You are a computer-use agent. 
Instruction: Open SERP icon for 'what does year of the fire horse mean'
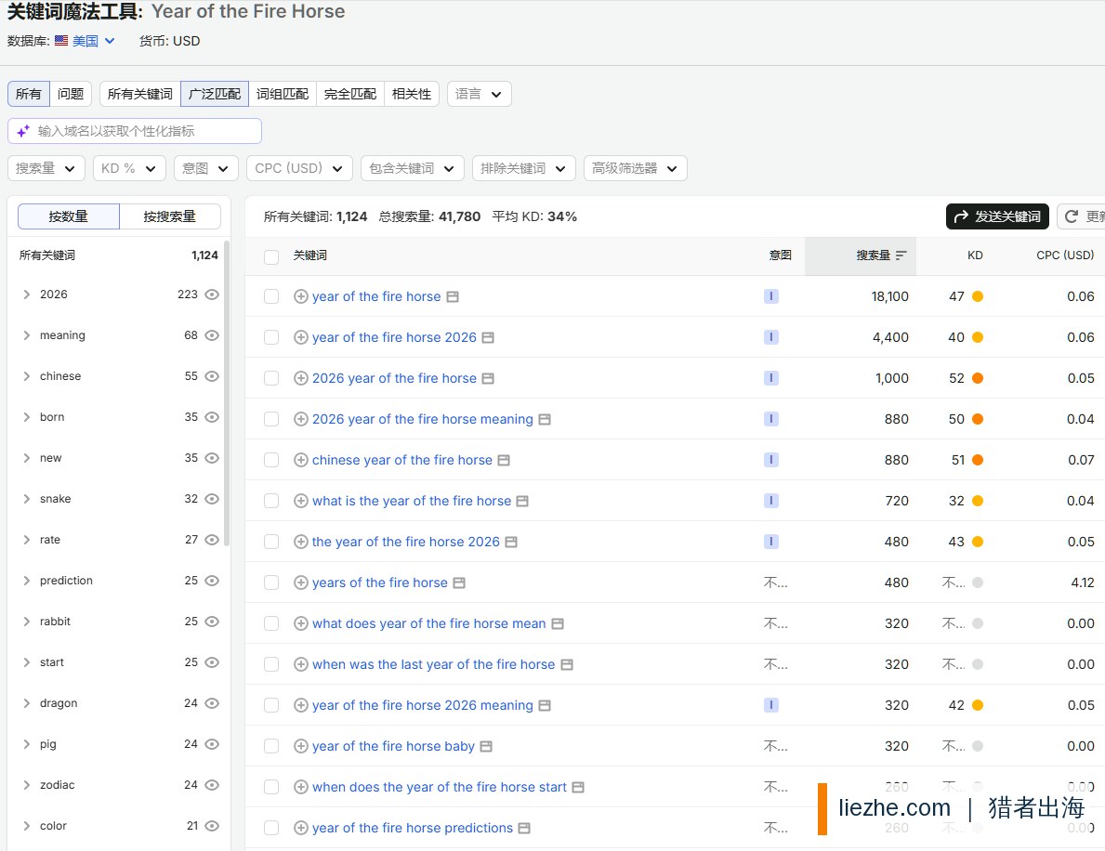point(558,624)
